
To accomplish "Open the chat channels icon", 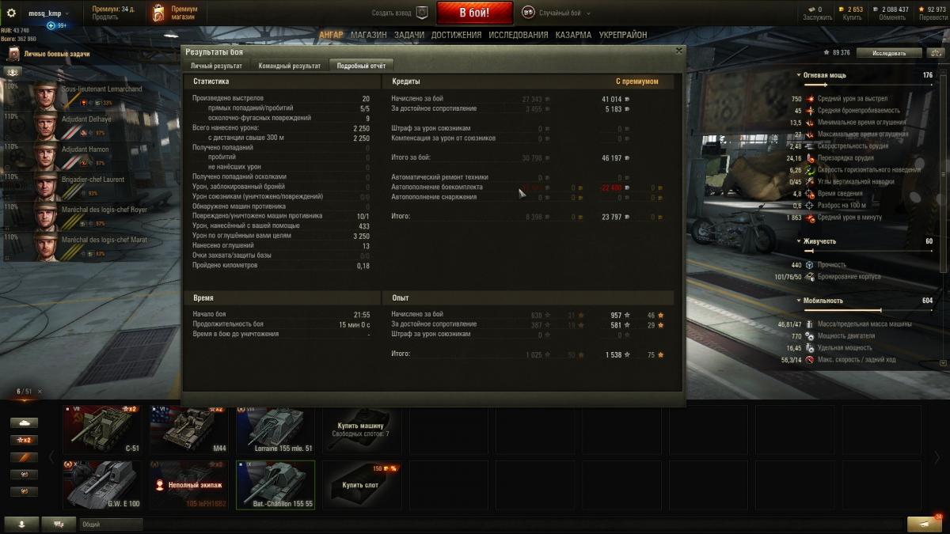I will click(x=59, y=525).
